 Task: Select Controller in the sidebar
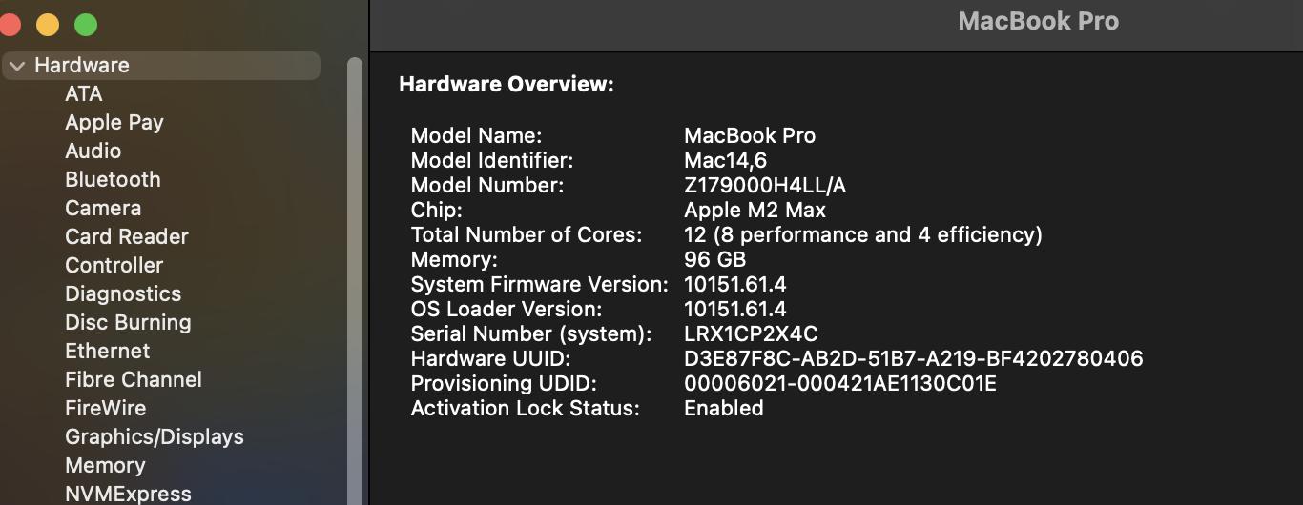114,266
